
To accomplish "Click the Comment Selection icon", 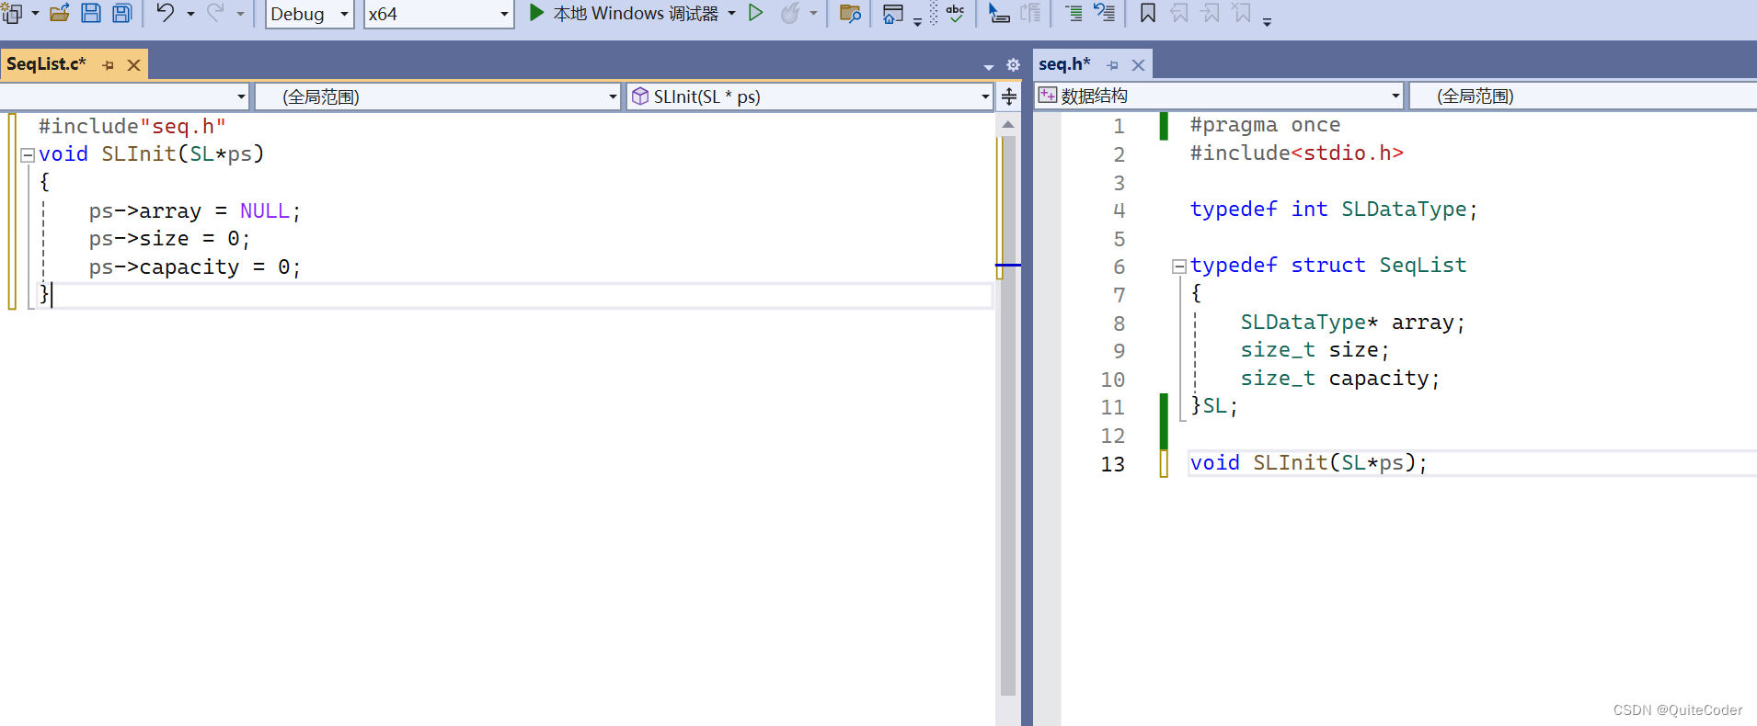I will point(1074,13).
